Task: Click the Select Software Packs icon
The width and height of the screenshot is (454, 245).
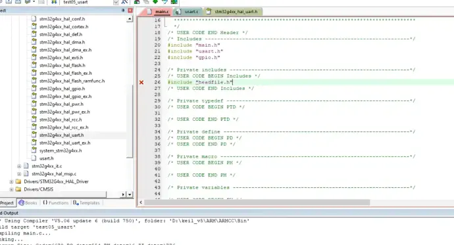Action: (x=164, y=2)
